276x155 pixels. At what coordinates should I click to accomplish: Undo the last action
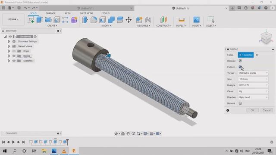coord(26,8)
